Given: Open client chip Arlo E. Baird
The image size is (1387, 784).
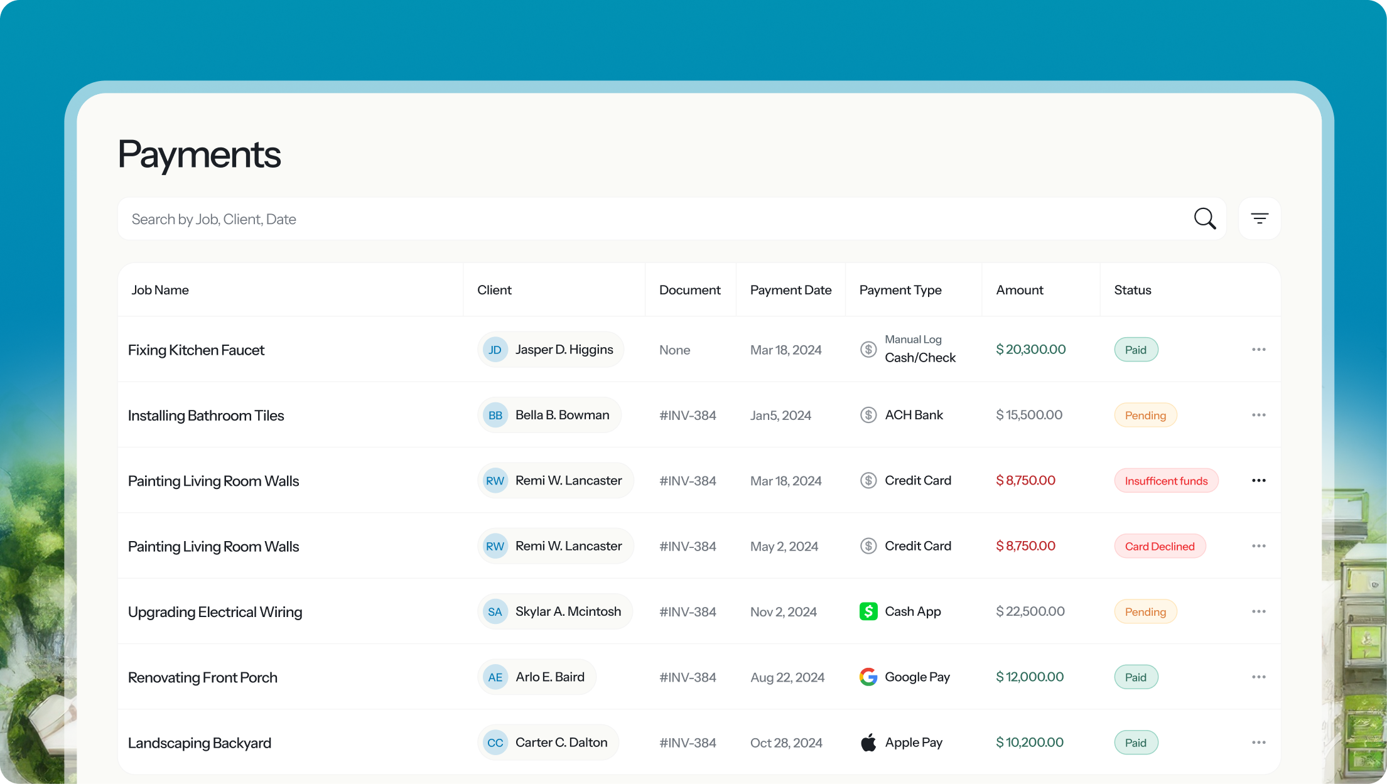Looking at the screenshot, I should [x=537, y=677].
